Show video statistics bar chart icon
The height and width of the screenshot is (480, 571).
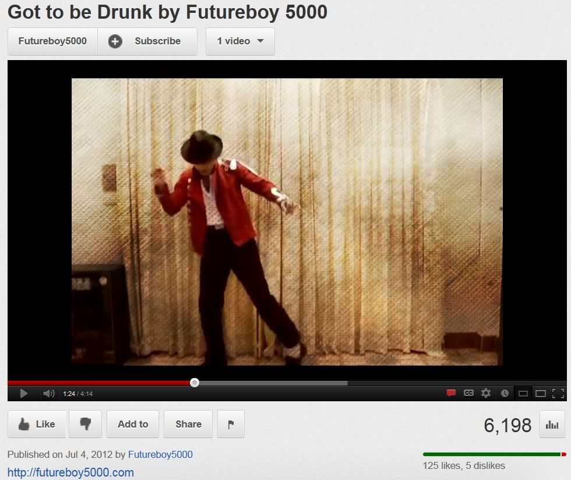552,425
